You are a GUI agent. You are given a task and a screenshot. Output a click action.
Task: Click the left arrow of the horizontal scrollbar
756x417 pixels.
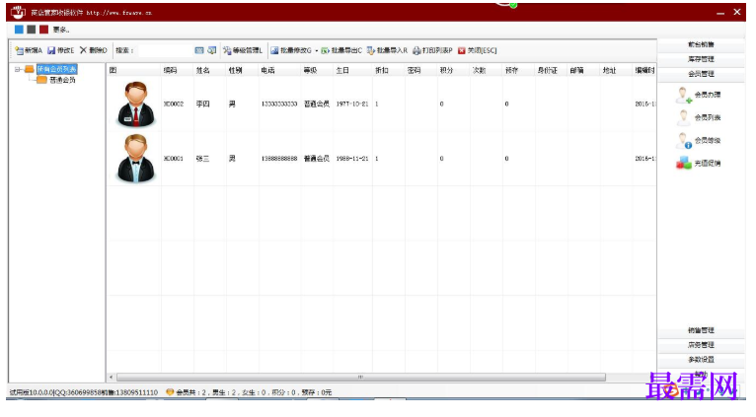[x=112, y=377]
